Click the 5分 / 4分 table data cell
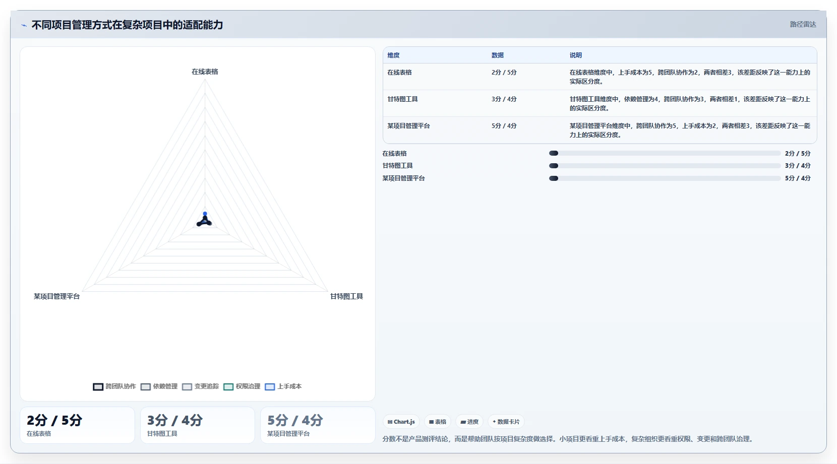Viewport: 837px width, 464px height. (x=504, y=126)
